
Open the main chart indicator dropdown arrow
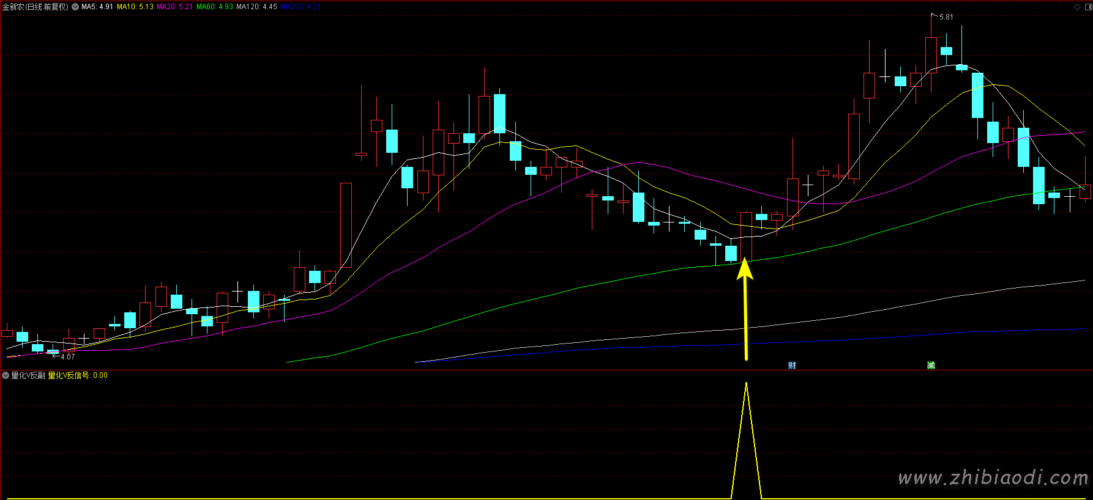(x=75, y=7)
